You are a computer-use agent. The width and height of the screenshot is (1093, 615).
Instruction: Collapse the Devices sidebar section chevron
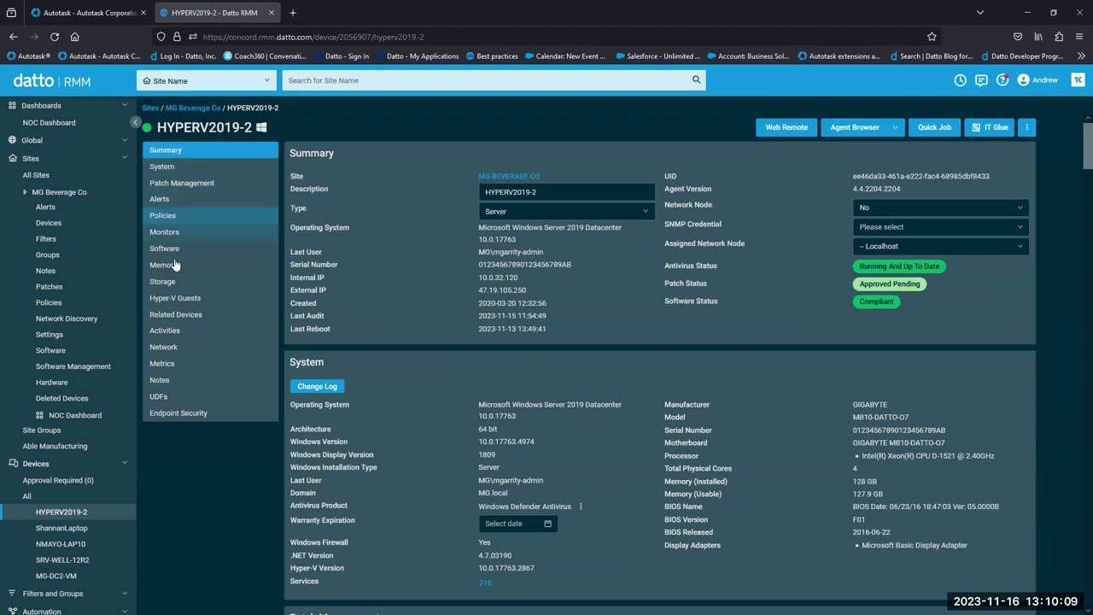point(125,463)
